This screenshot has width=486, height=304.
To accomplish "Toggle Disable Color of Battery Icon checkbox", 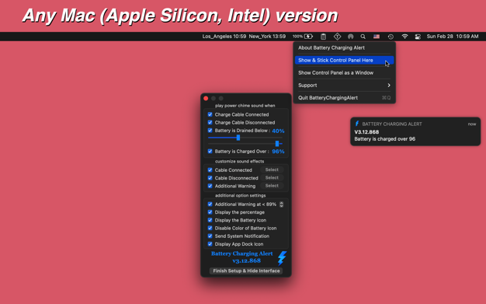I will click(210, 228).
